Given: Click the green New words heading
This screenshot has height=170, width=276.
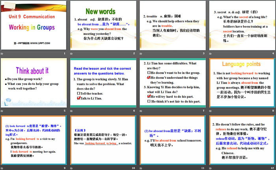Looking at the screenshot, I should [100, 11].
